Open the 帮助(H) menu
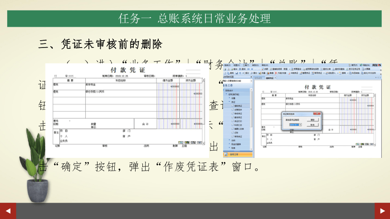Viewport: 390px width, 219px height. pyautogui.click(x=265, y=65)
